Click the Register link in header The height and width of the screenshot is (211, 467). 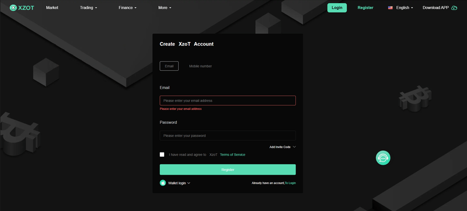(365, 8)
